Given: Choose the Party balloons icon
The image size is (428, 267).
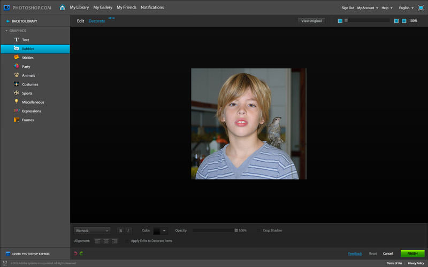Looking at the screenshot, I should click(17, 66).
